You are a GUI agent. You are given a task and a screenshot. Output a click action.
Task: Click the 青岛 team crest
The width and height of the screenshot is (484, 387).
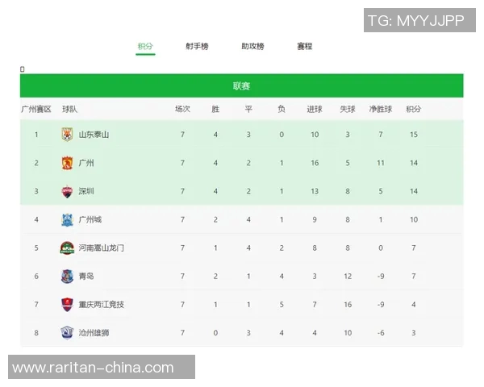(x=67, y=276)
